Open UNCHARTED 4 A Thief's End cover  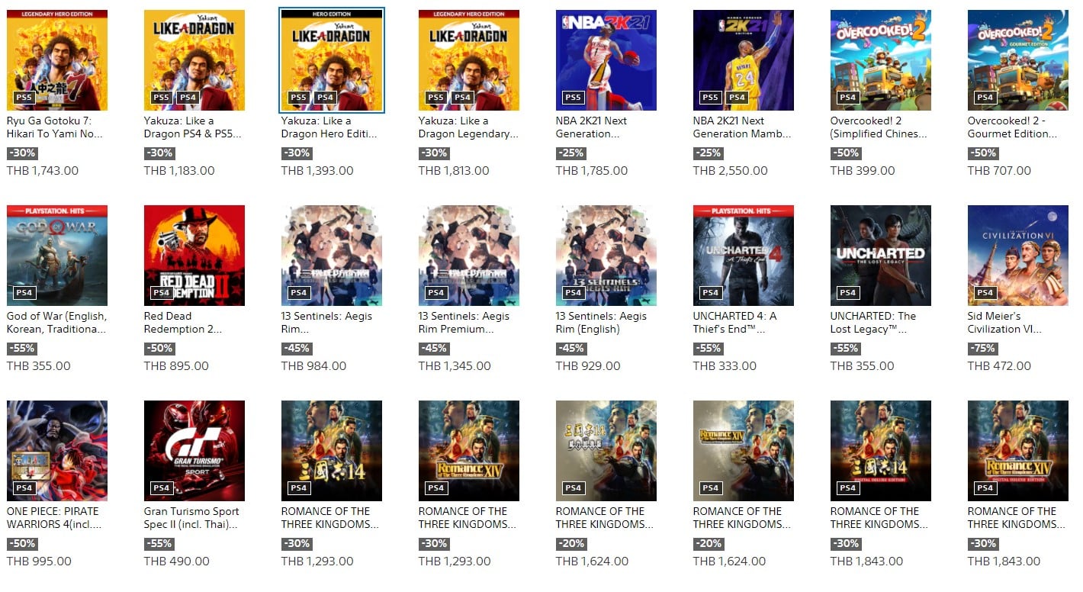744,256
